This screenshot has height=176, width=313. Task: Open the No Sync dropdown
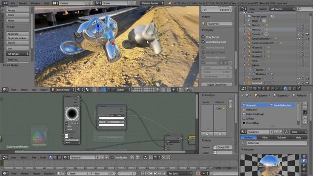tap(180, 174)
